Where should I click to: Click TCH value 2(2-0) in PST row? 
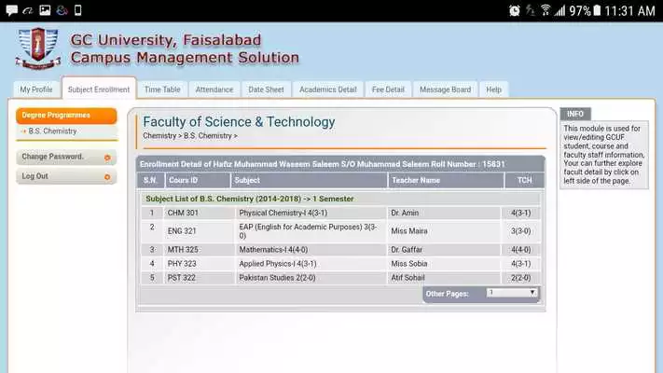pos(520,278)
